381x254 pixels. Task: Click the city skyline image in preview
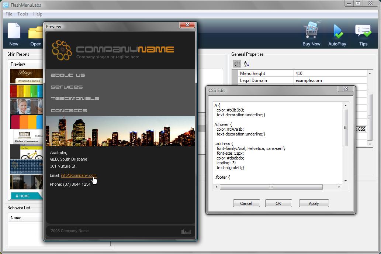120,131
